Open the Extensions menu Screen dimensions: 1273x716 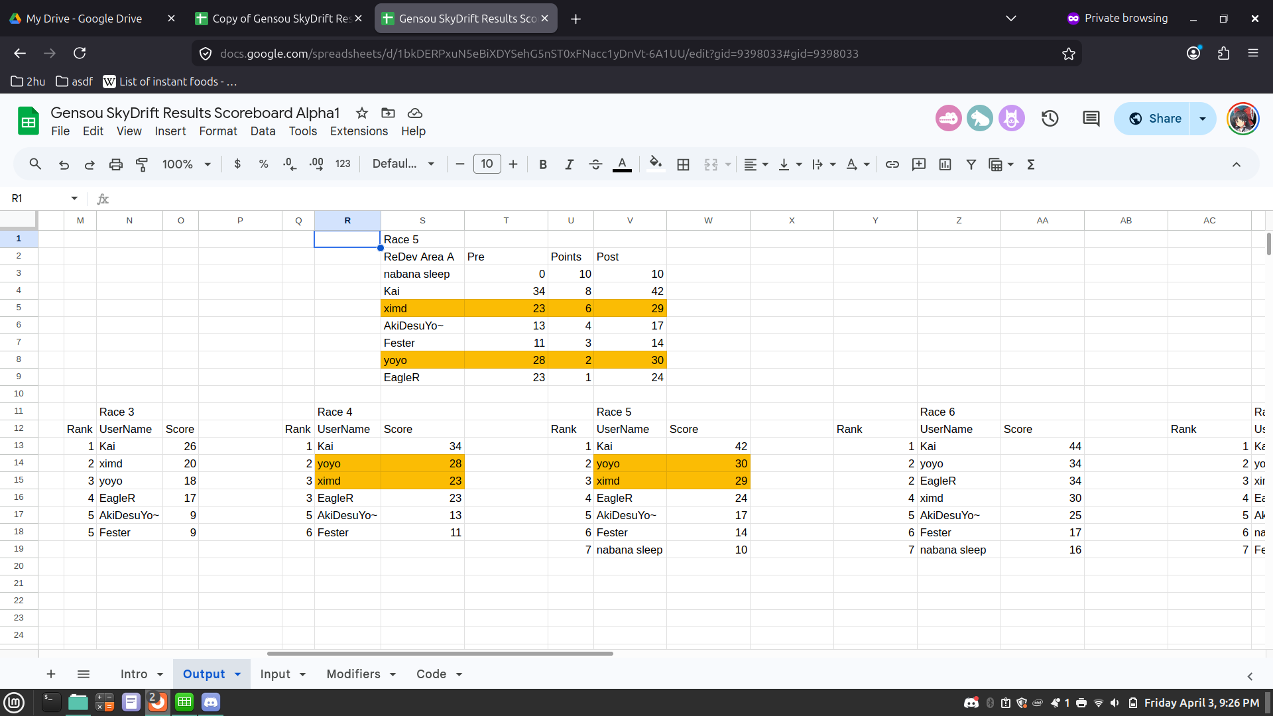(359, 131)
